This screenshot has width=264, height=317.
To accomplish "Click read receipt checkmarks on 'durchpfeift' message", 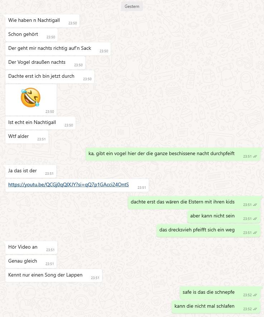I will pyautogui.click(x=255, y=157).
